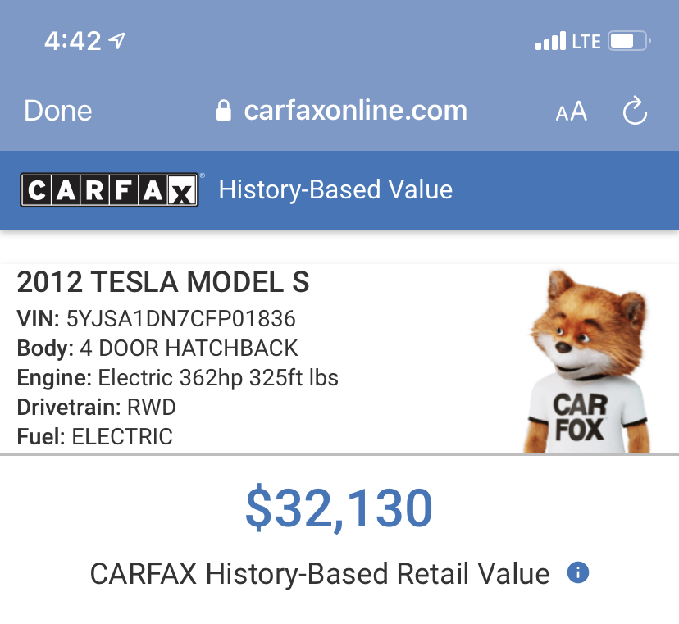The height and width of the screenshot is (624, 679).
Task: Click the Drivetrain RWD line
Action: pyautogui.click(x=96, y=407)
